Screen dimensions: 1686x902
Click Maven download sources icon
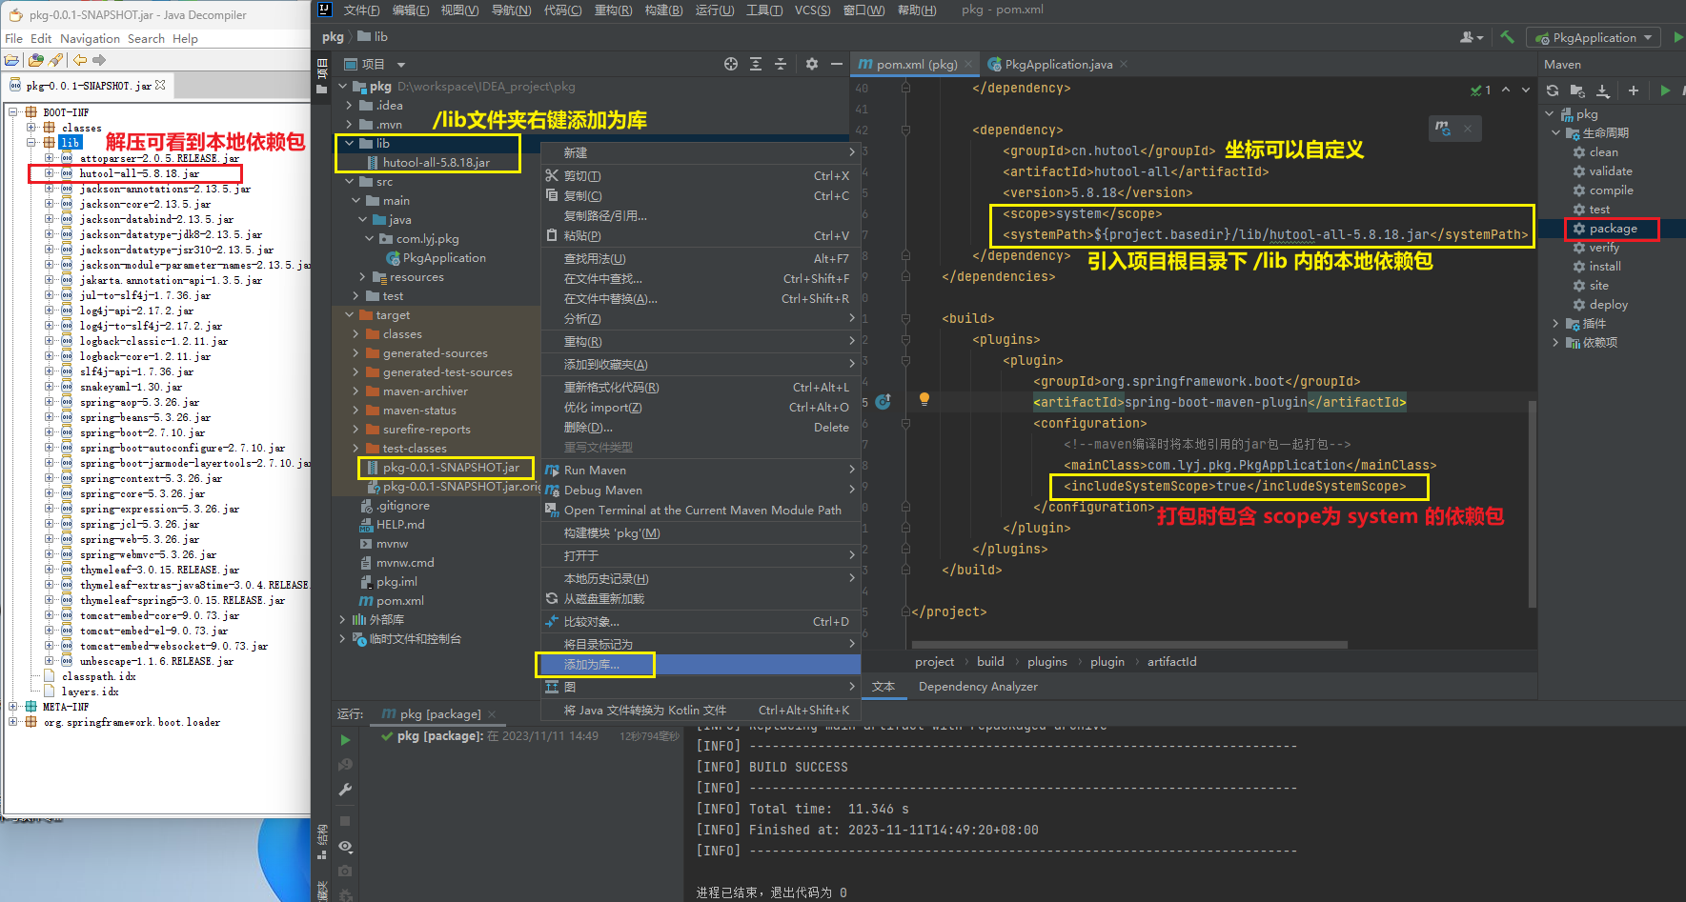pyautogui.click(x=1603, y=90)
